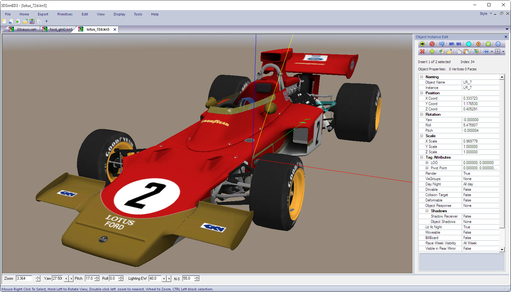
Task: Open the quick toolbar customize dropdown
Action: (x=46, y=21)
